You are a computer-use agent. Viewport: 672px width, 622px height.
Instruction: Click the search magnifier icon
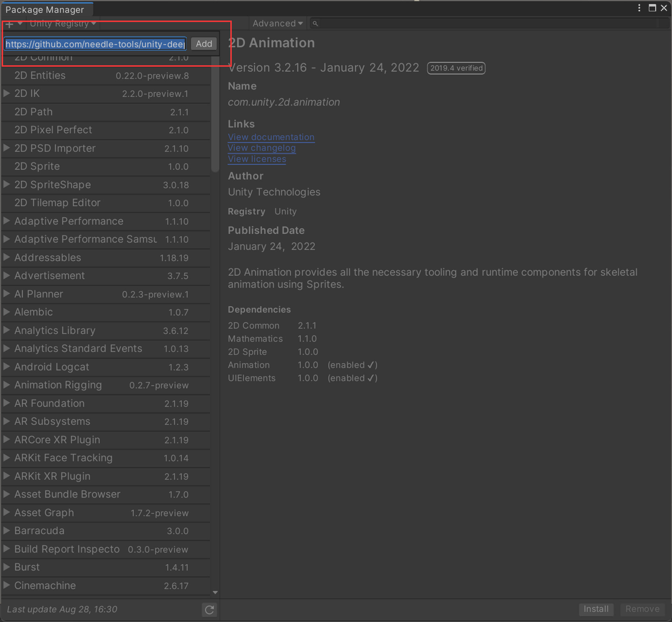315,23
